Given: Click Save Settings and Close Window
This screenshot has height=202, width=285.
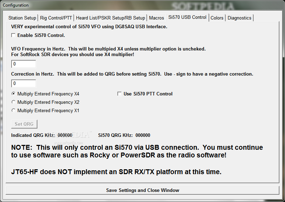Looking at the screenshot, I should 142,190.
